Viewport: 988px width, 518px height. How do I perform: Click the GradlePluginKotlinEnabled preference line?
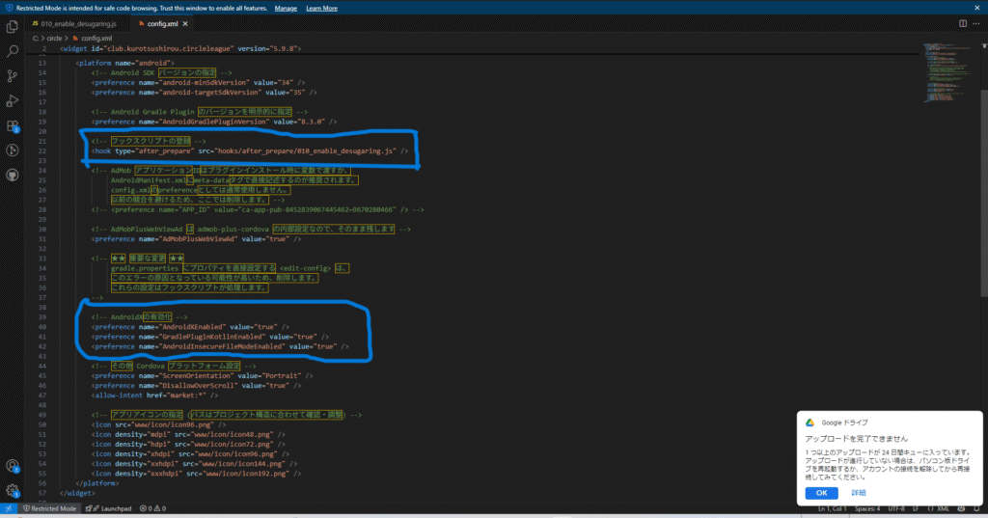click(x=209, y=337)
